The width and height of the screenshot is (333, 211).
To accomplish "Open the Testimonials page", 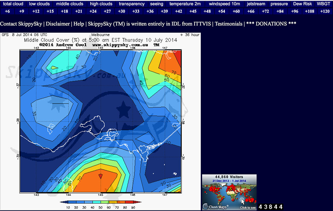I will [x=228, y=24].
